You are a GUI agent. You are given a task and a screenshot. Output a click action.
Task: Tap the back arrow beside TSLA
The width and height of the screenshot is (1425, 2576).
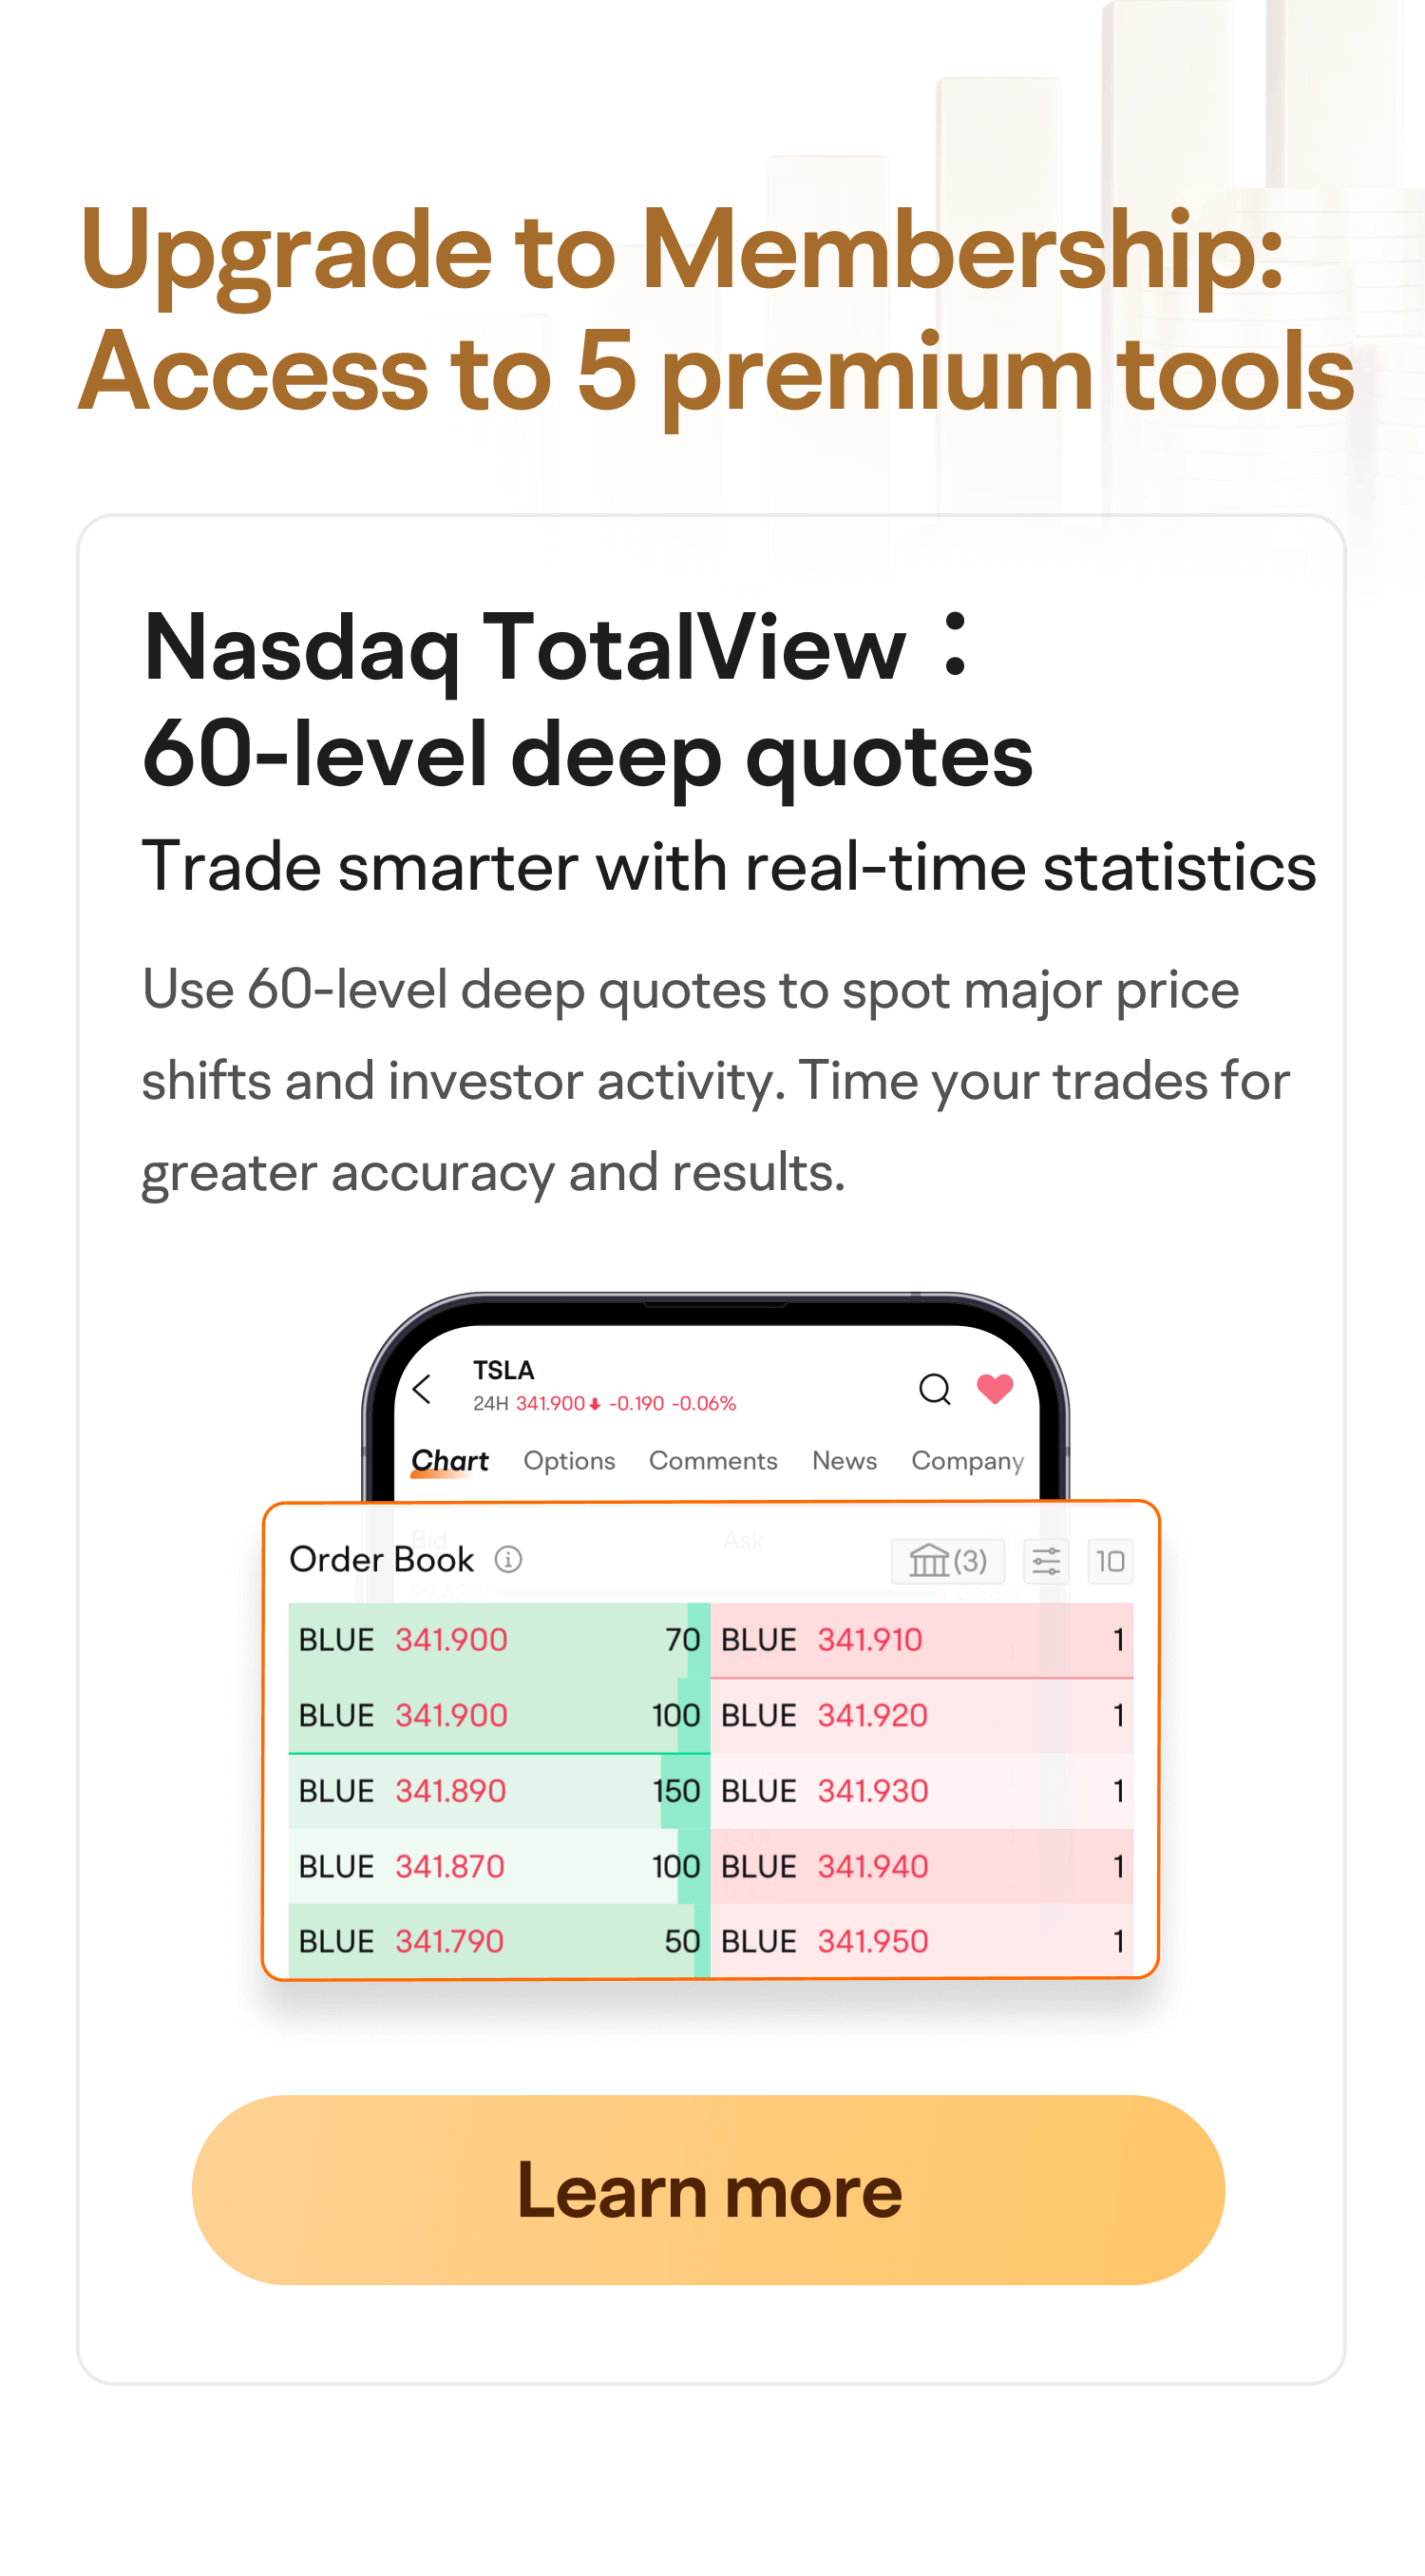[x=423, y=1389]
